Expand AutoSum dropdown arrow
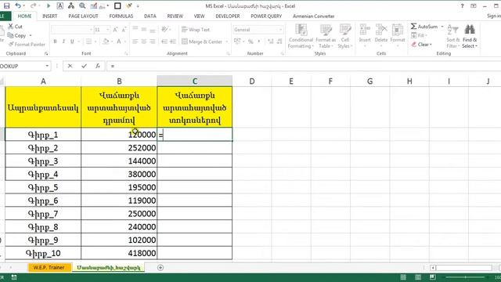The height and width of the screenshot is (282, 501). 442,27
